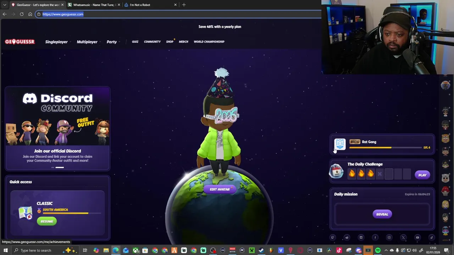454x255 pixels.
Task: Reload the page with the browser refresh icon
Action: click(22, 14)
